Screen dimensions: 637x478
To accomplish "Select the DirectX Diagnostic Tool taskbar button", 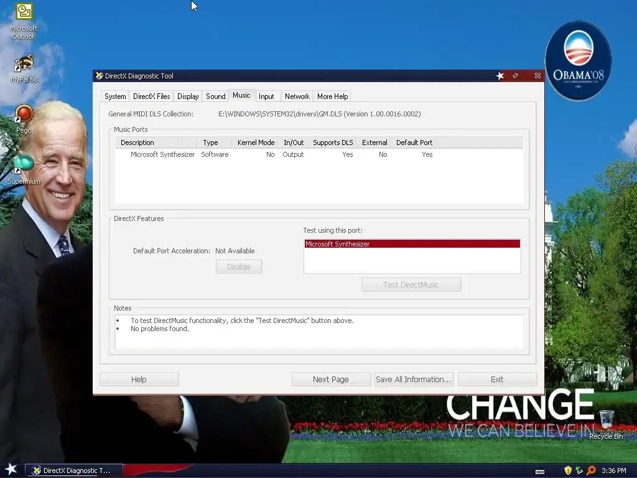I will (x=74, y=471).
